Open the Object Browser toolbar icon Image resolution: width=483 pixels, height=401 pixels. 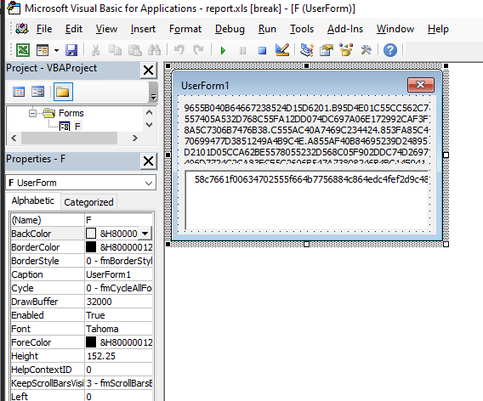coord(346,50)
